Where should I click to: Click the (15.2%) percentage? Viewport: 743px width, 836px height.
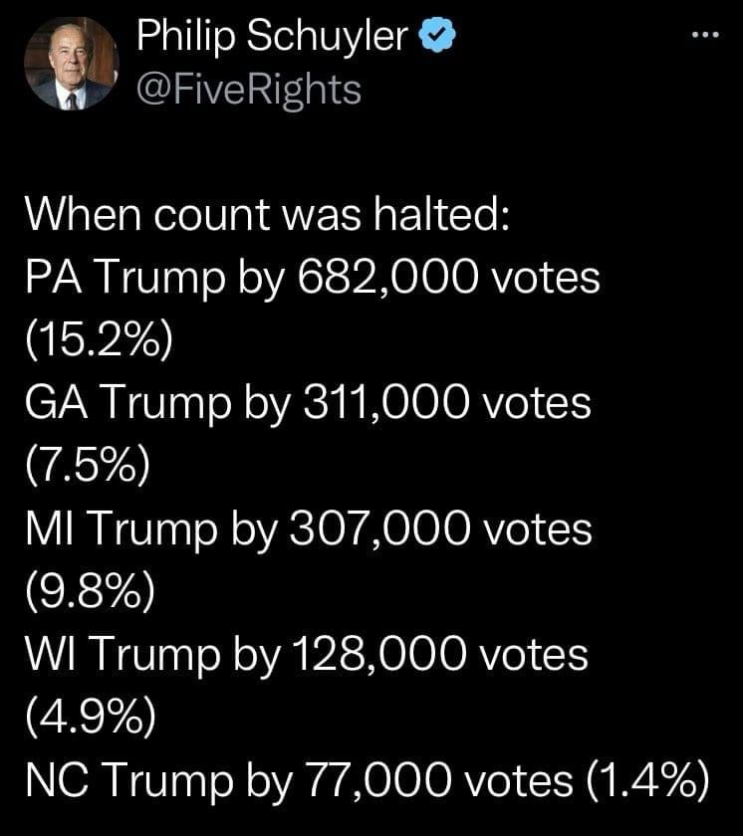point(97,339)
